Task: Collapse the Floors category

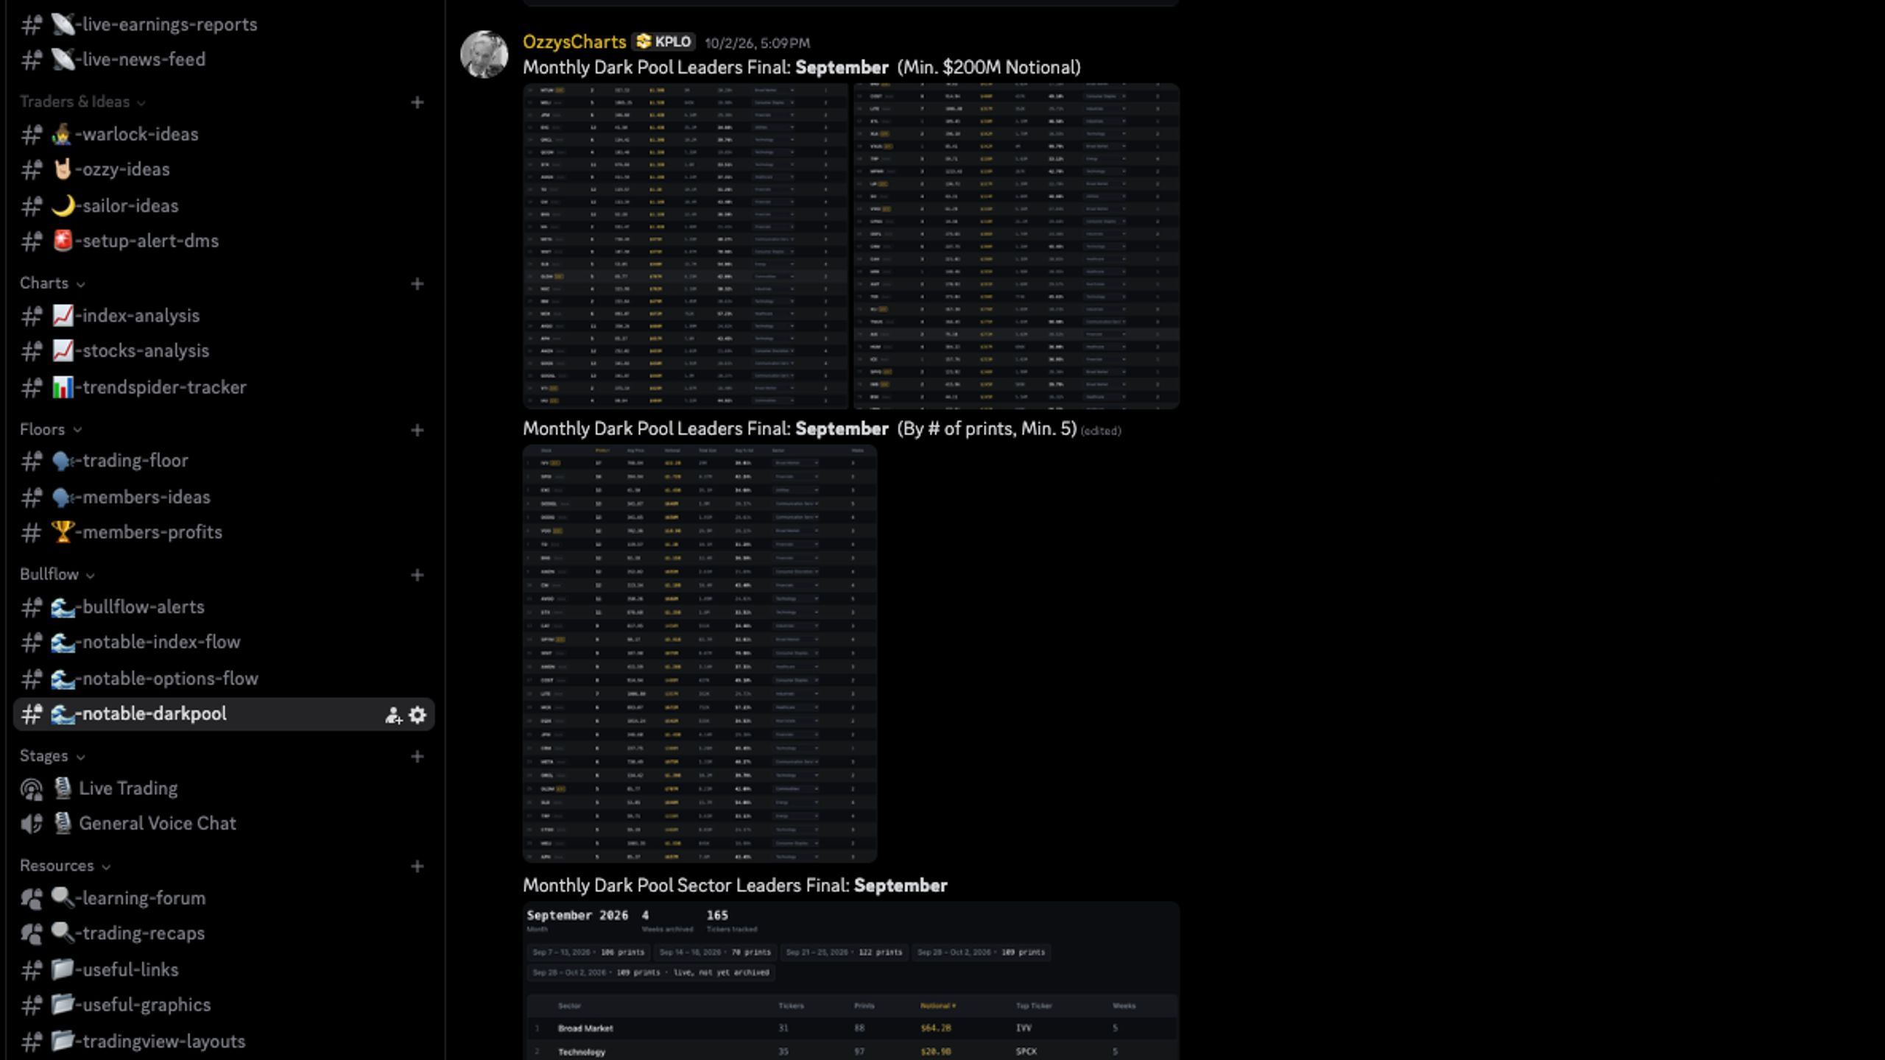Action: (x=50, y=429)
